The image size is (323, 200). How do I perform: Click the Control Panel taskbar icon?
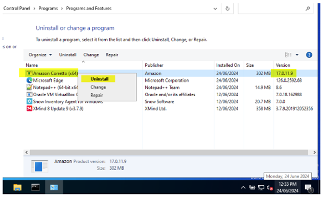[x=54, y=187]
